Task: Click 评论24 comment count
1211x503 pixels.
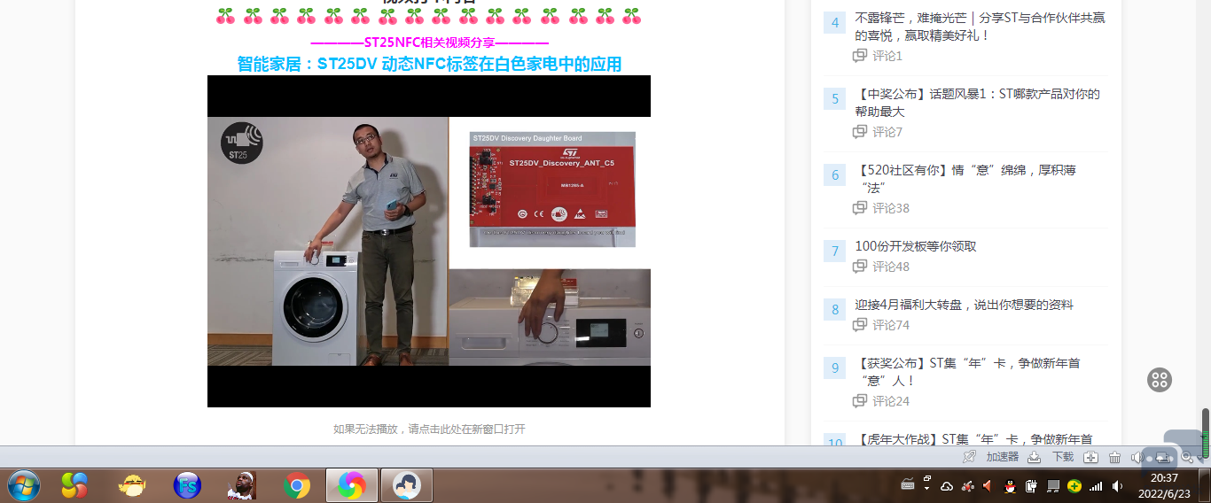Action: pos(891,401)
